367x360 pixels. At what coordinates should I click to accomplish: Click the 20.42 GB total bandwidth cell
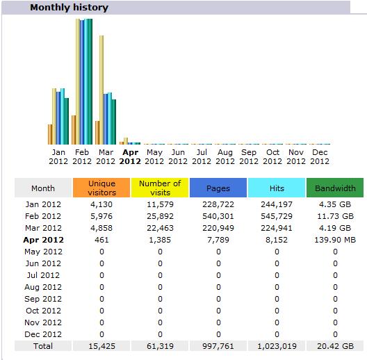tap(335, 346)
